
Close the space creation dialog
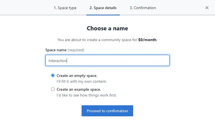(207, 8)
